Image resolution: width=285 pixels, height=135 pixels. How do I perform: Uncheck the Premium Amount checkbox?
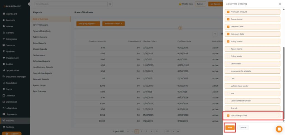point(229,12)
